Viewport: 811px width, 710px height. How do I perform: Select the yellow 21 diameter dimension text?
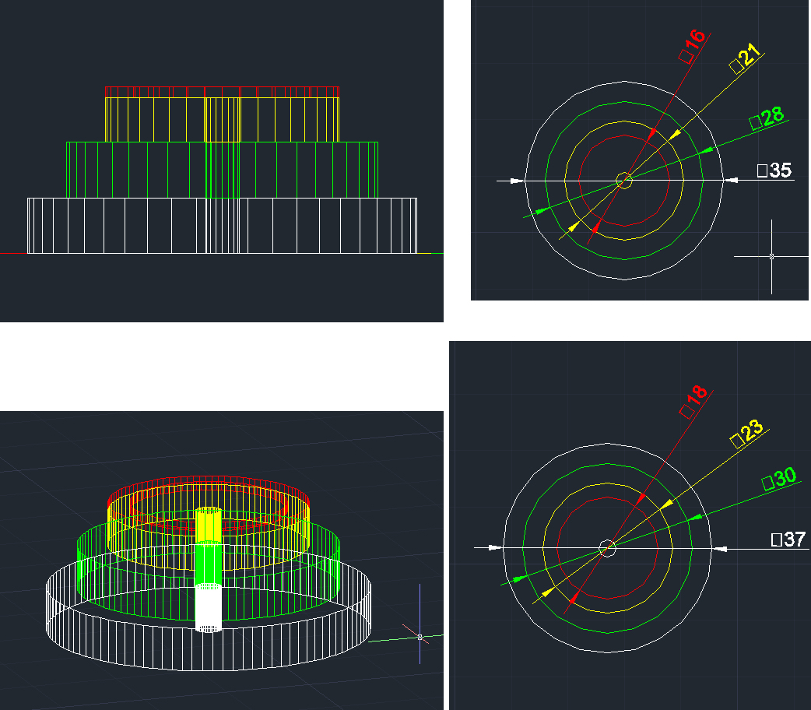click(x=745, y=58)
